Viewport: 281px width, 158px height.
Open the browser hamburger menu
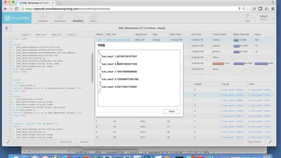pos(273,9)
